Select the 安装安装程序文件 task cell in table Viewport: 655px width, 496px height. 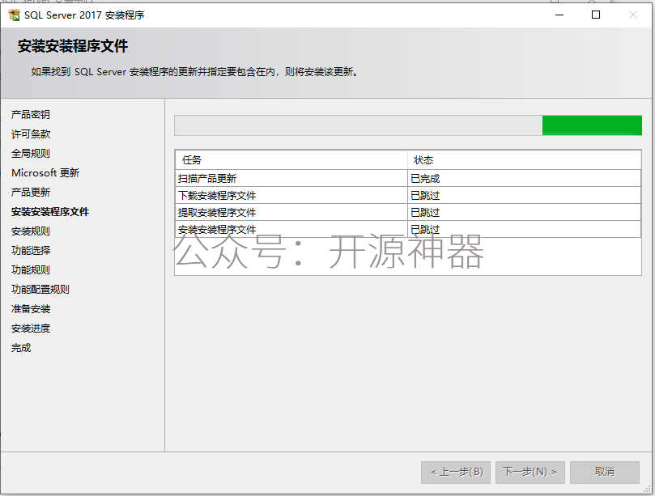point(291,229)
